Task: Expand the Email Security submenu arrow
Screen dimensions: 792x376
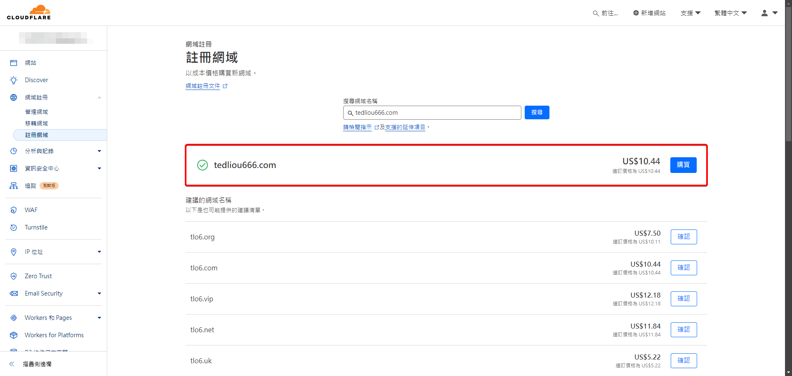Action: (x=99, y=293)
